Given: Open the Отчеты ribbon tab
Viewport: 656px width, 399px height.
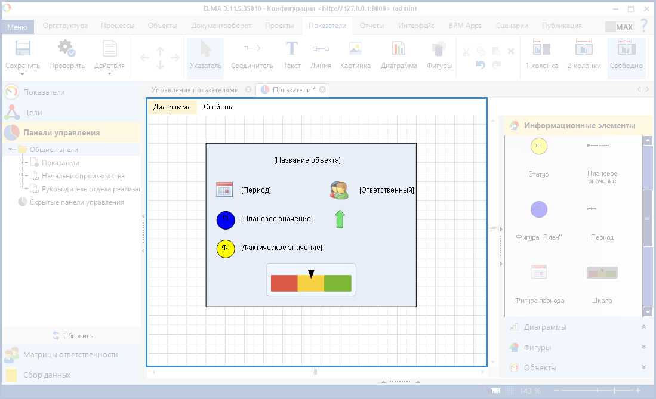Looking at the screenshot, I should 371,26.
